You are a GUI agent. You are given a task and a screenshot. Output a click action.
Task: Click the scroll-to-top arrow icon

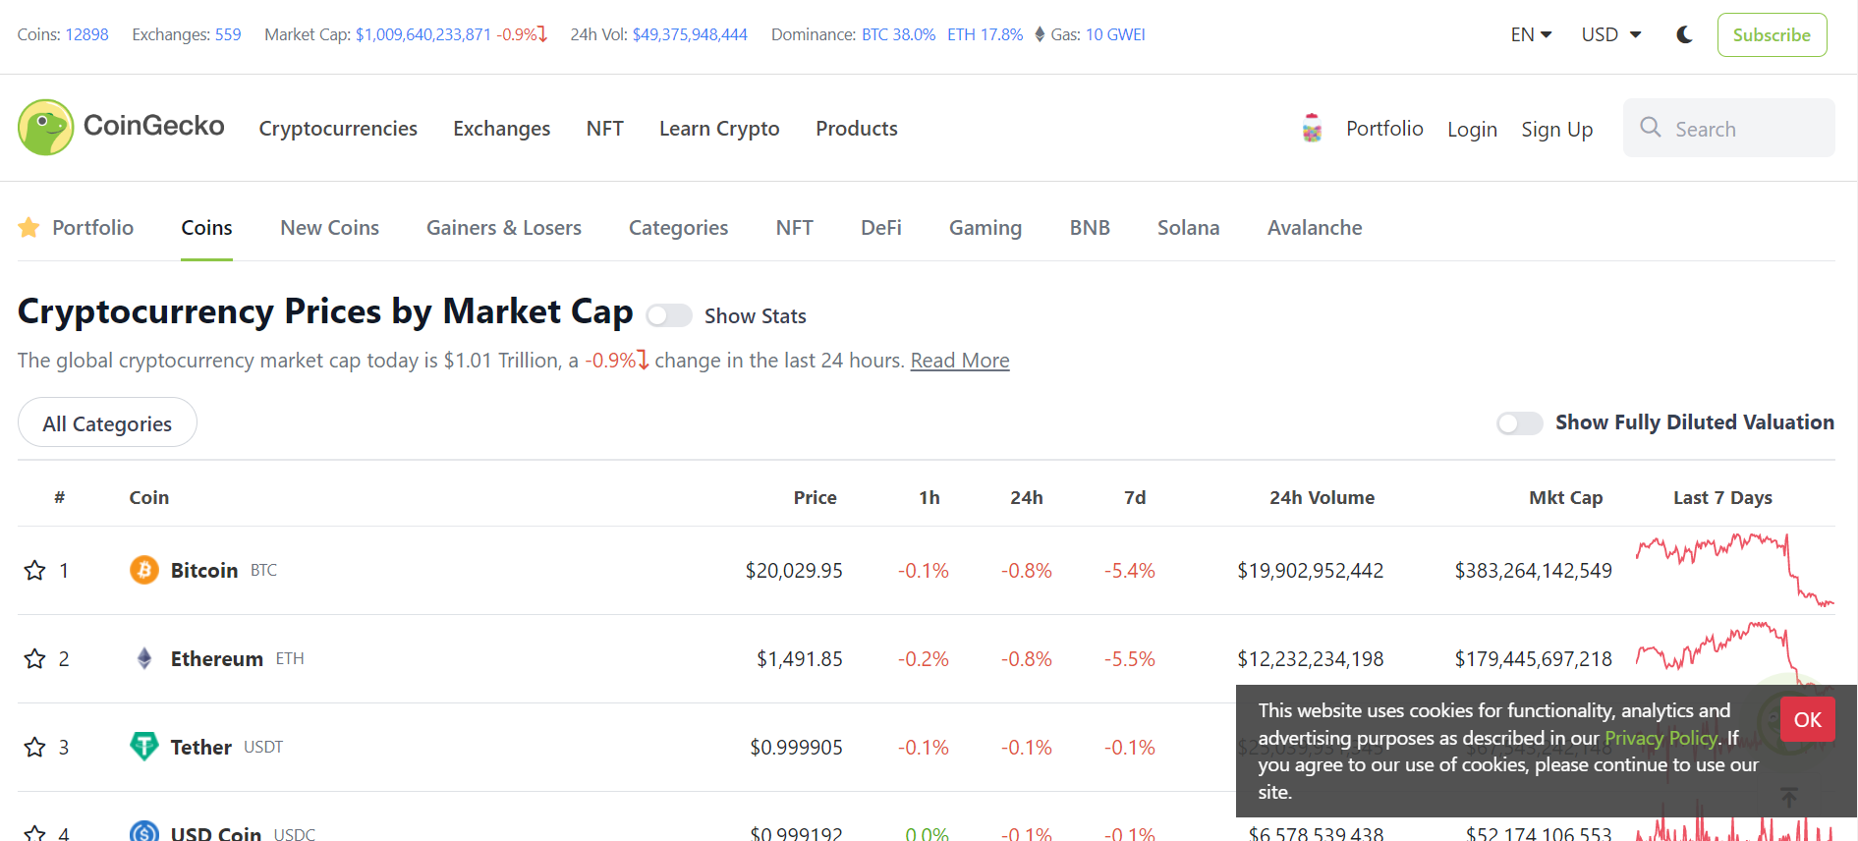(x=1789, y=797)
